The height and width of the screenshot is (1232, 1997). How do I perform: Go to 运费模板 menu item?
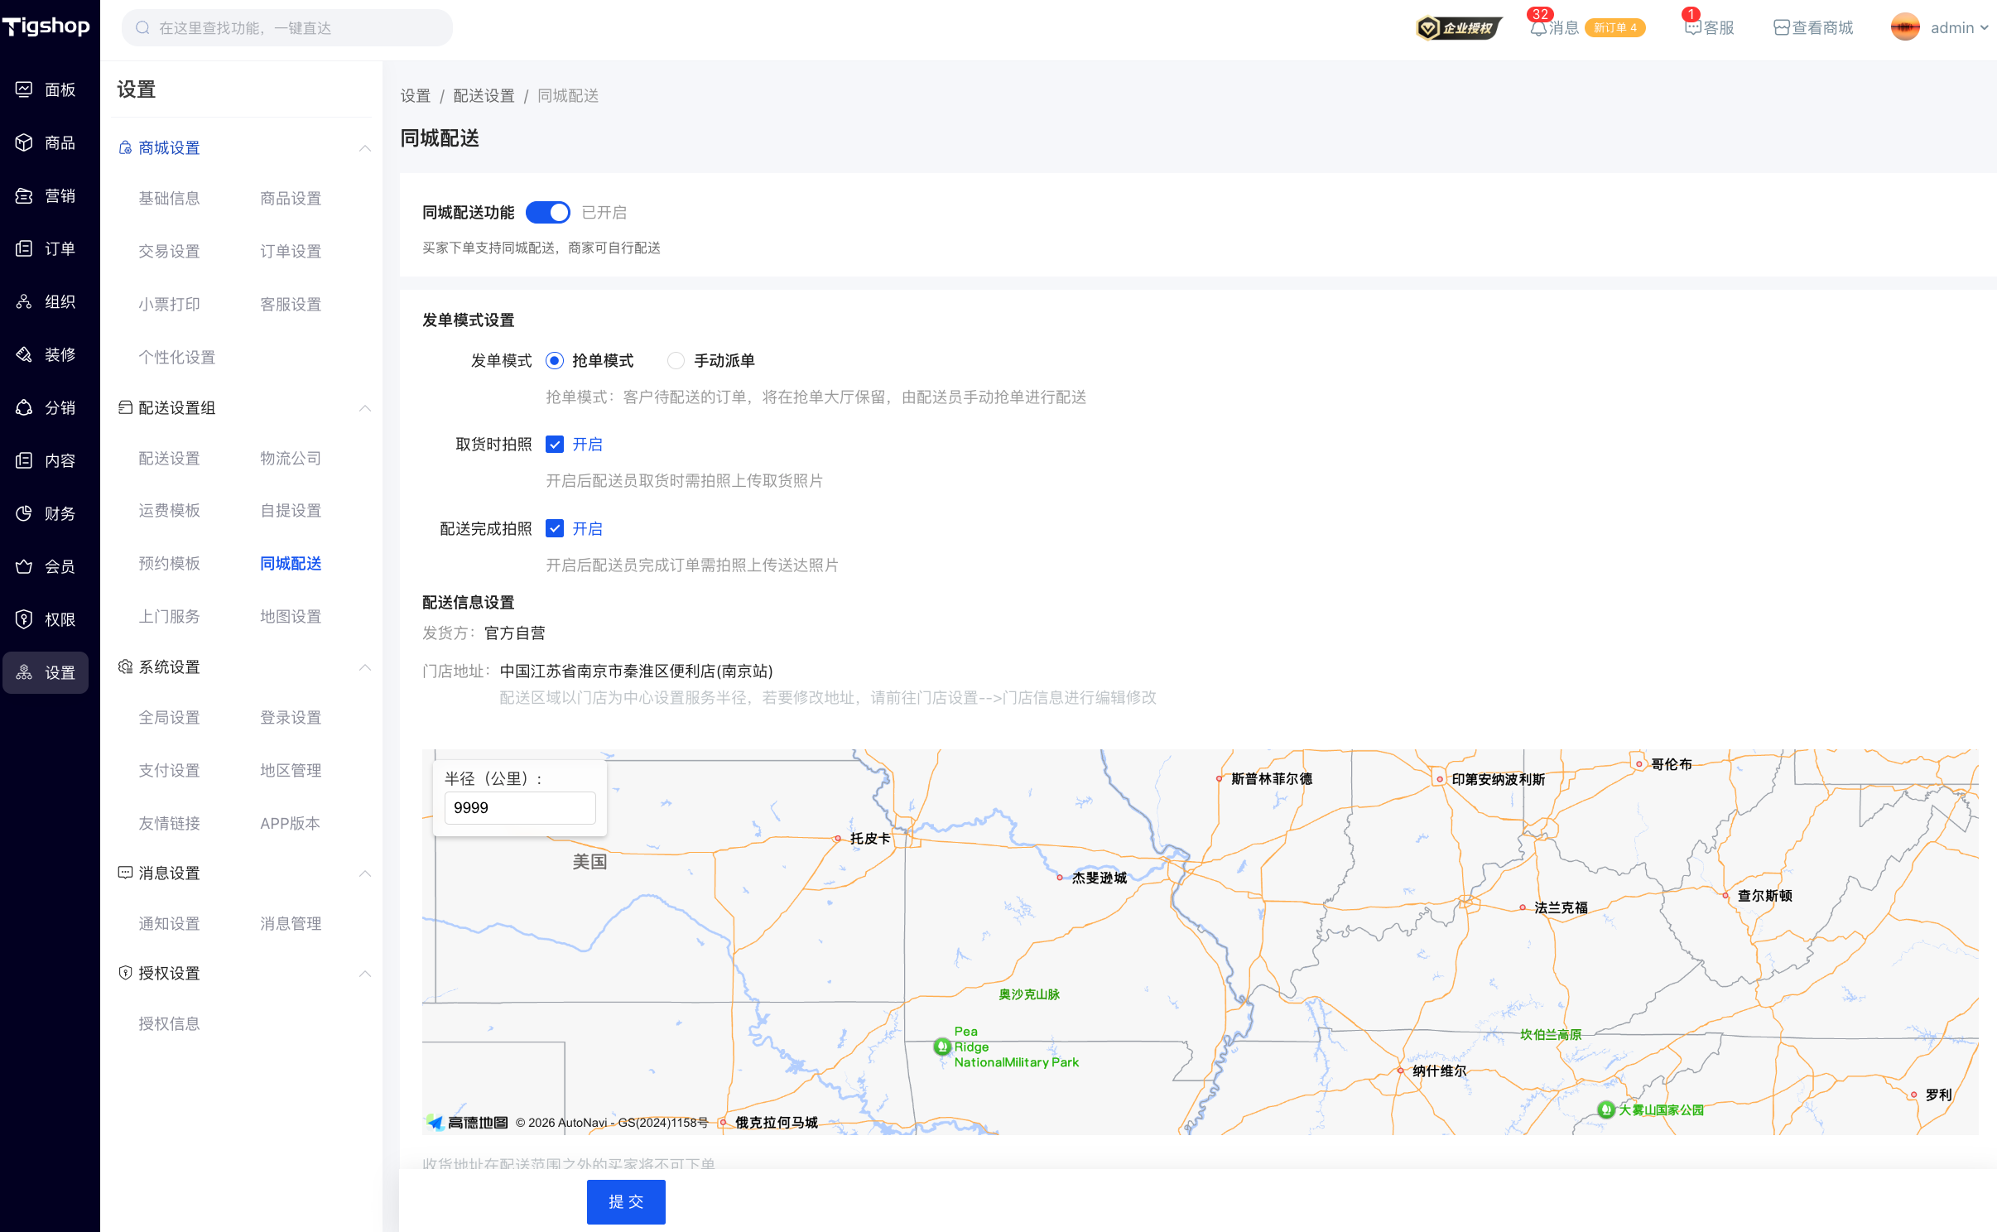coord(169,511)
